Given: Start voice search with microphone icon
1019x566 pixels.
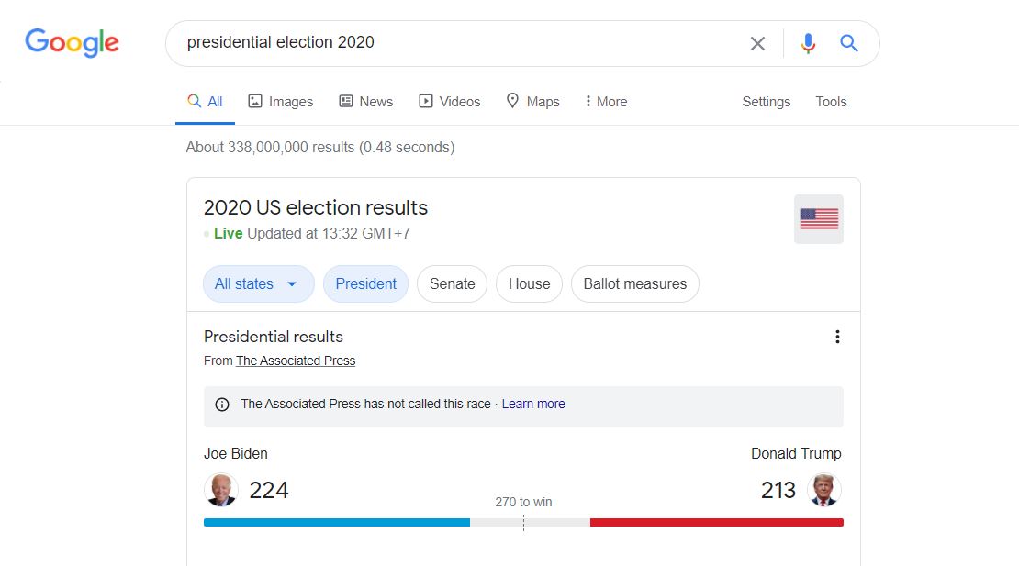Looking at the screenshot, I should [808, 43].
